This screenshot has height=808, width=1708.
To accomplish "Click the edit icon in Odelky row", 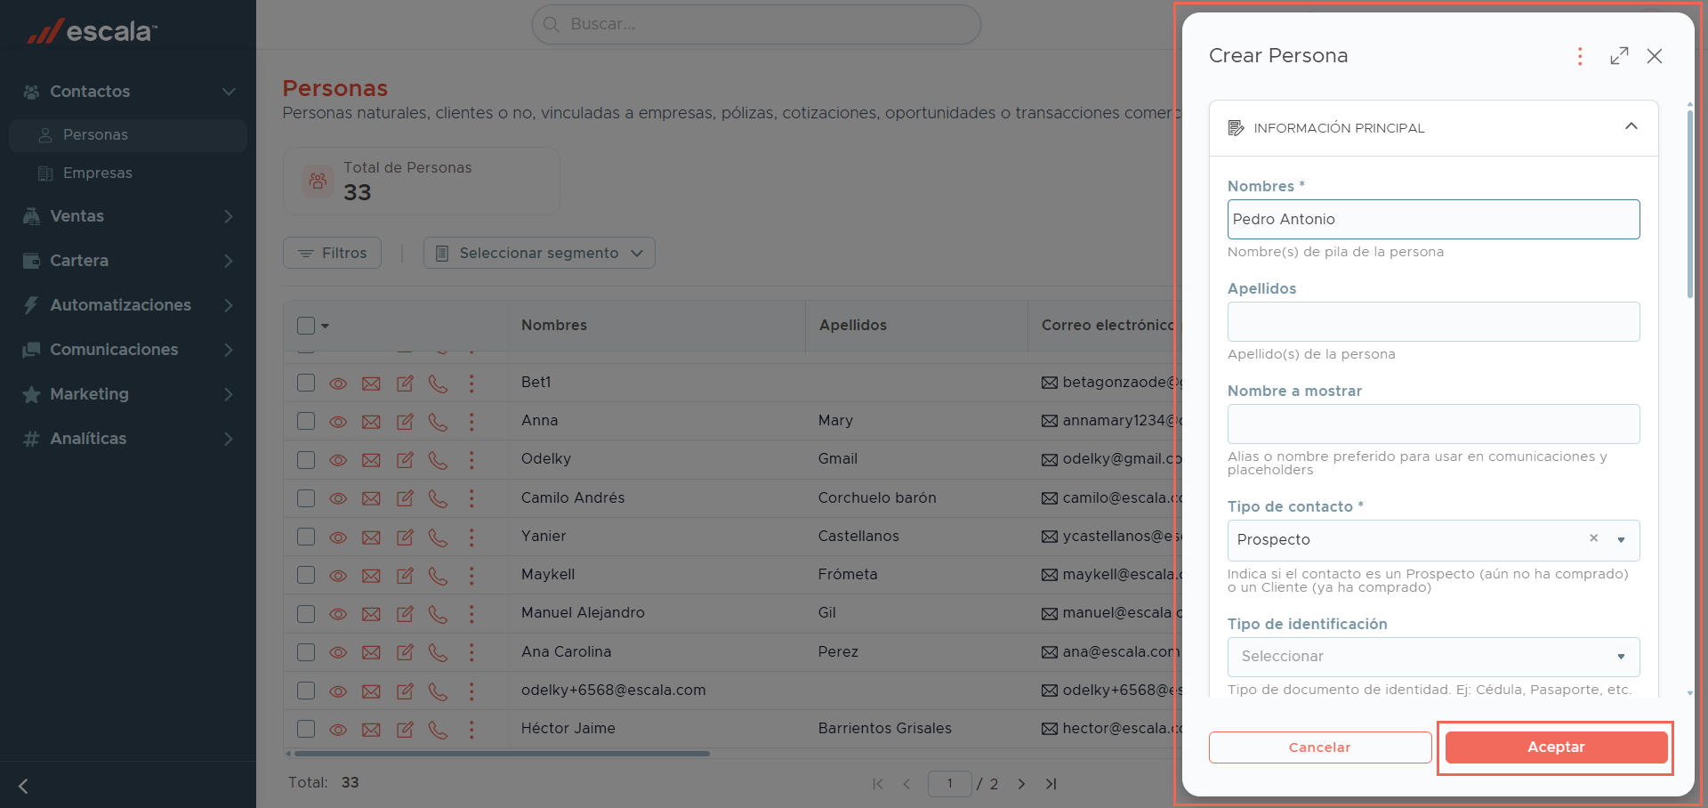I will [x=405, y=460].
